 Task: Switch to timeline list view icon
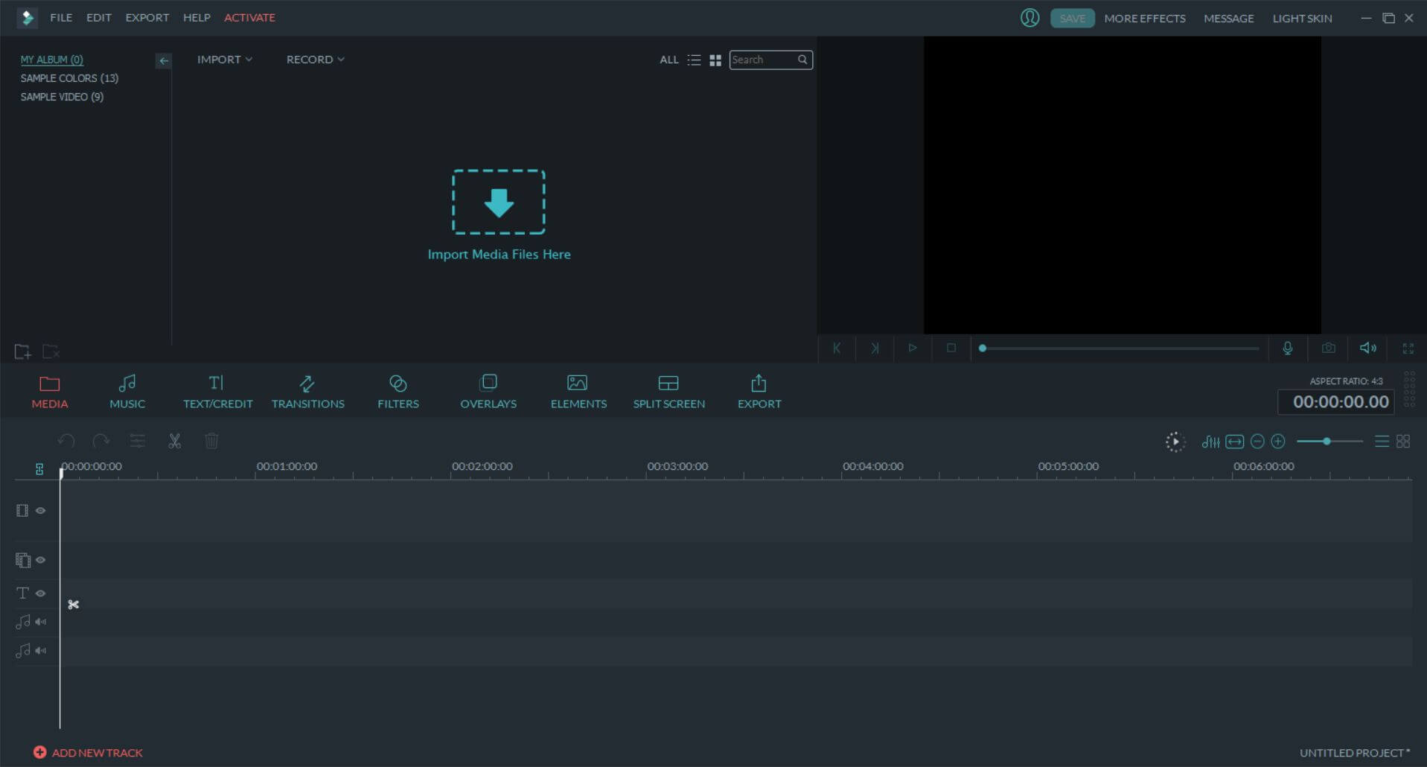1382,442
